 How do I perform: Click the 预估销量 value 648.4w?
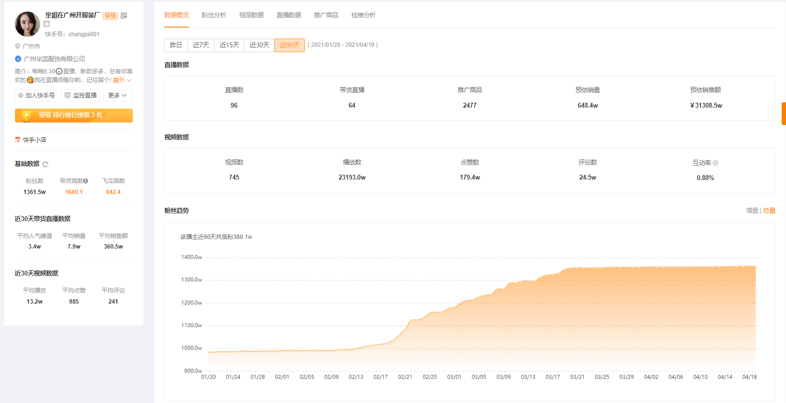(588, 106)
